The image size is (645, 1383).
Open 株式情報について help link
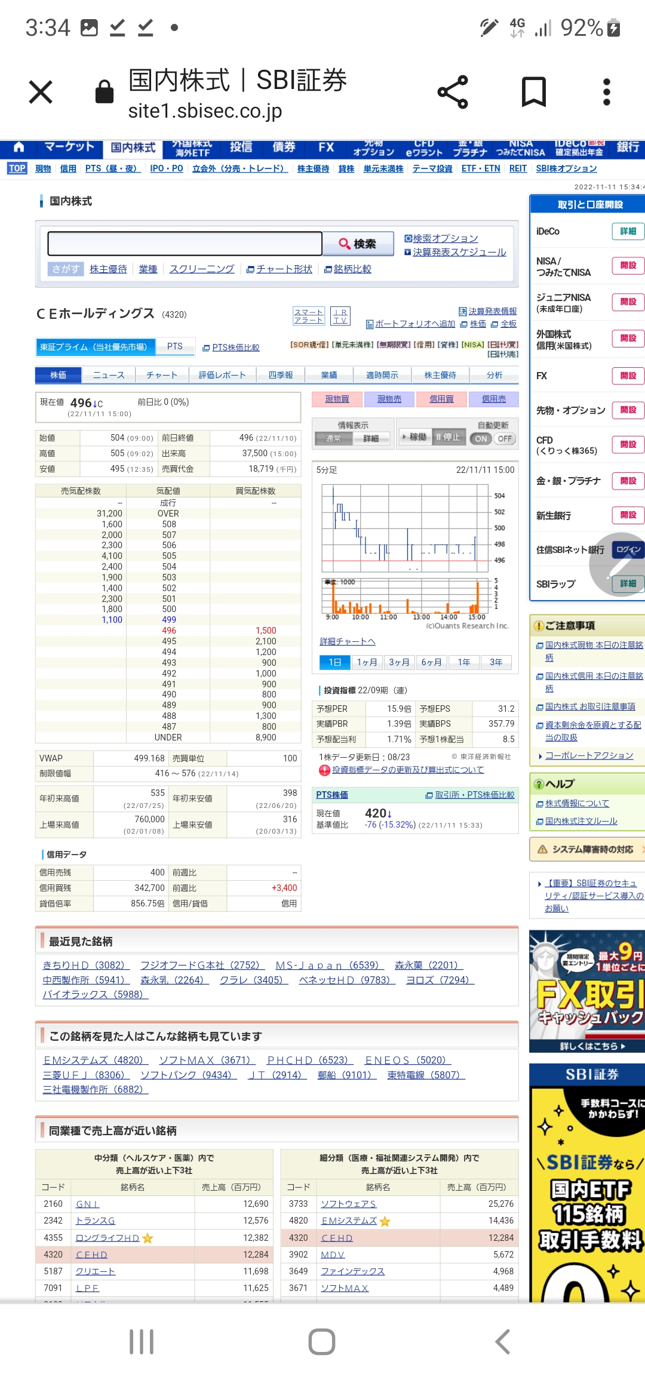coord(577,804)
